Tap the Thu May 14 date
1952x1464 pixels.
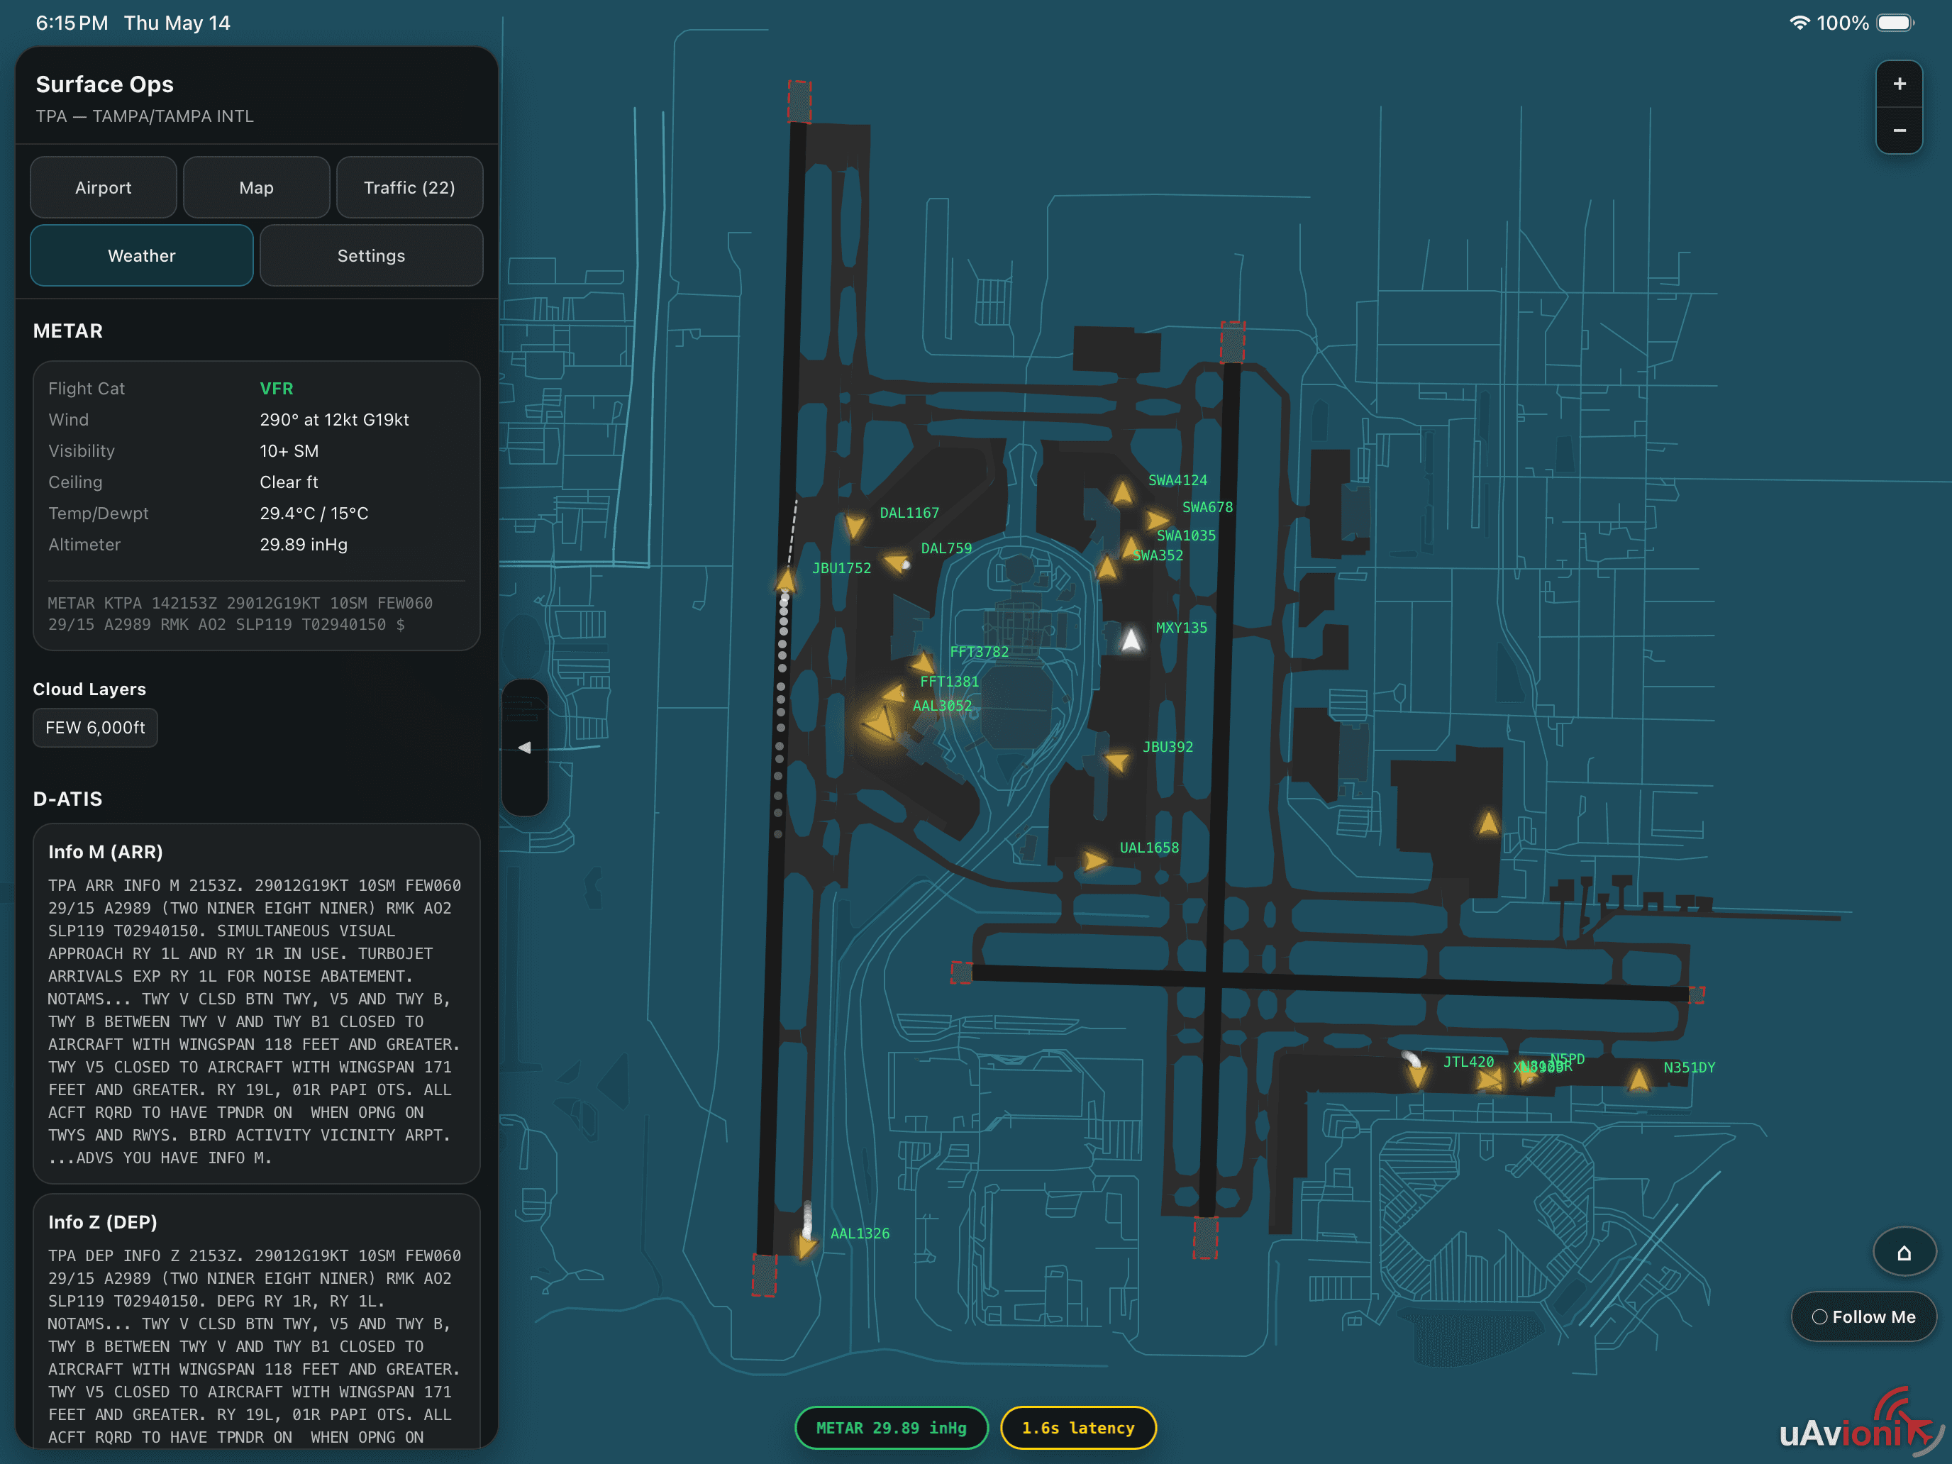177,23
